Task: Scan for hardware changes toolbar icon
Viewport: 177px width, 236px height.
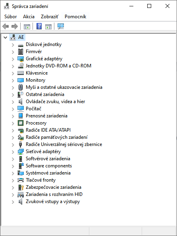Action: click(61, 27)
